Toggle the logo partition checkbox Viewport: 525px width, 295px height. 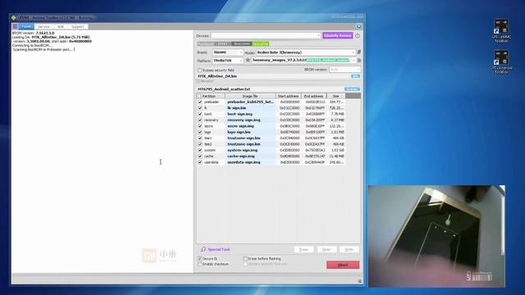coord(200,132)
